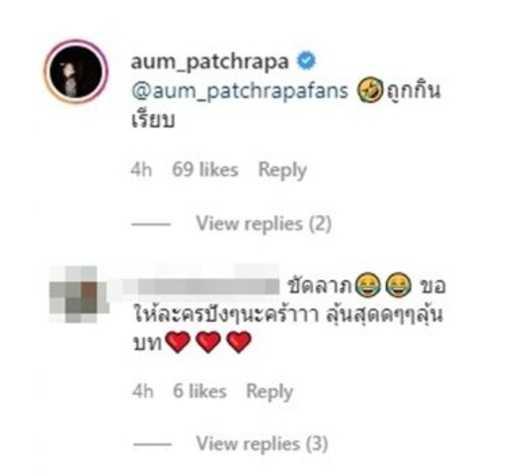518x476 pixels.
Task: Reply to the second comment
Action: pos(270,393)
